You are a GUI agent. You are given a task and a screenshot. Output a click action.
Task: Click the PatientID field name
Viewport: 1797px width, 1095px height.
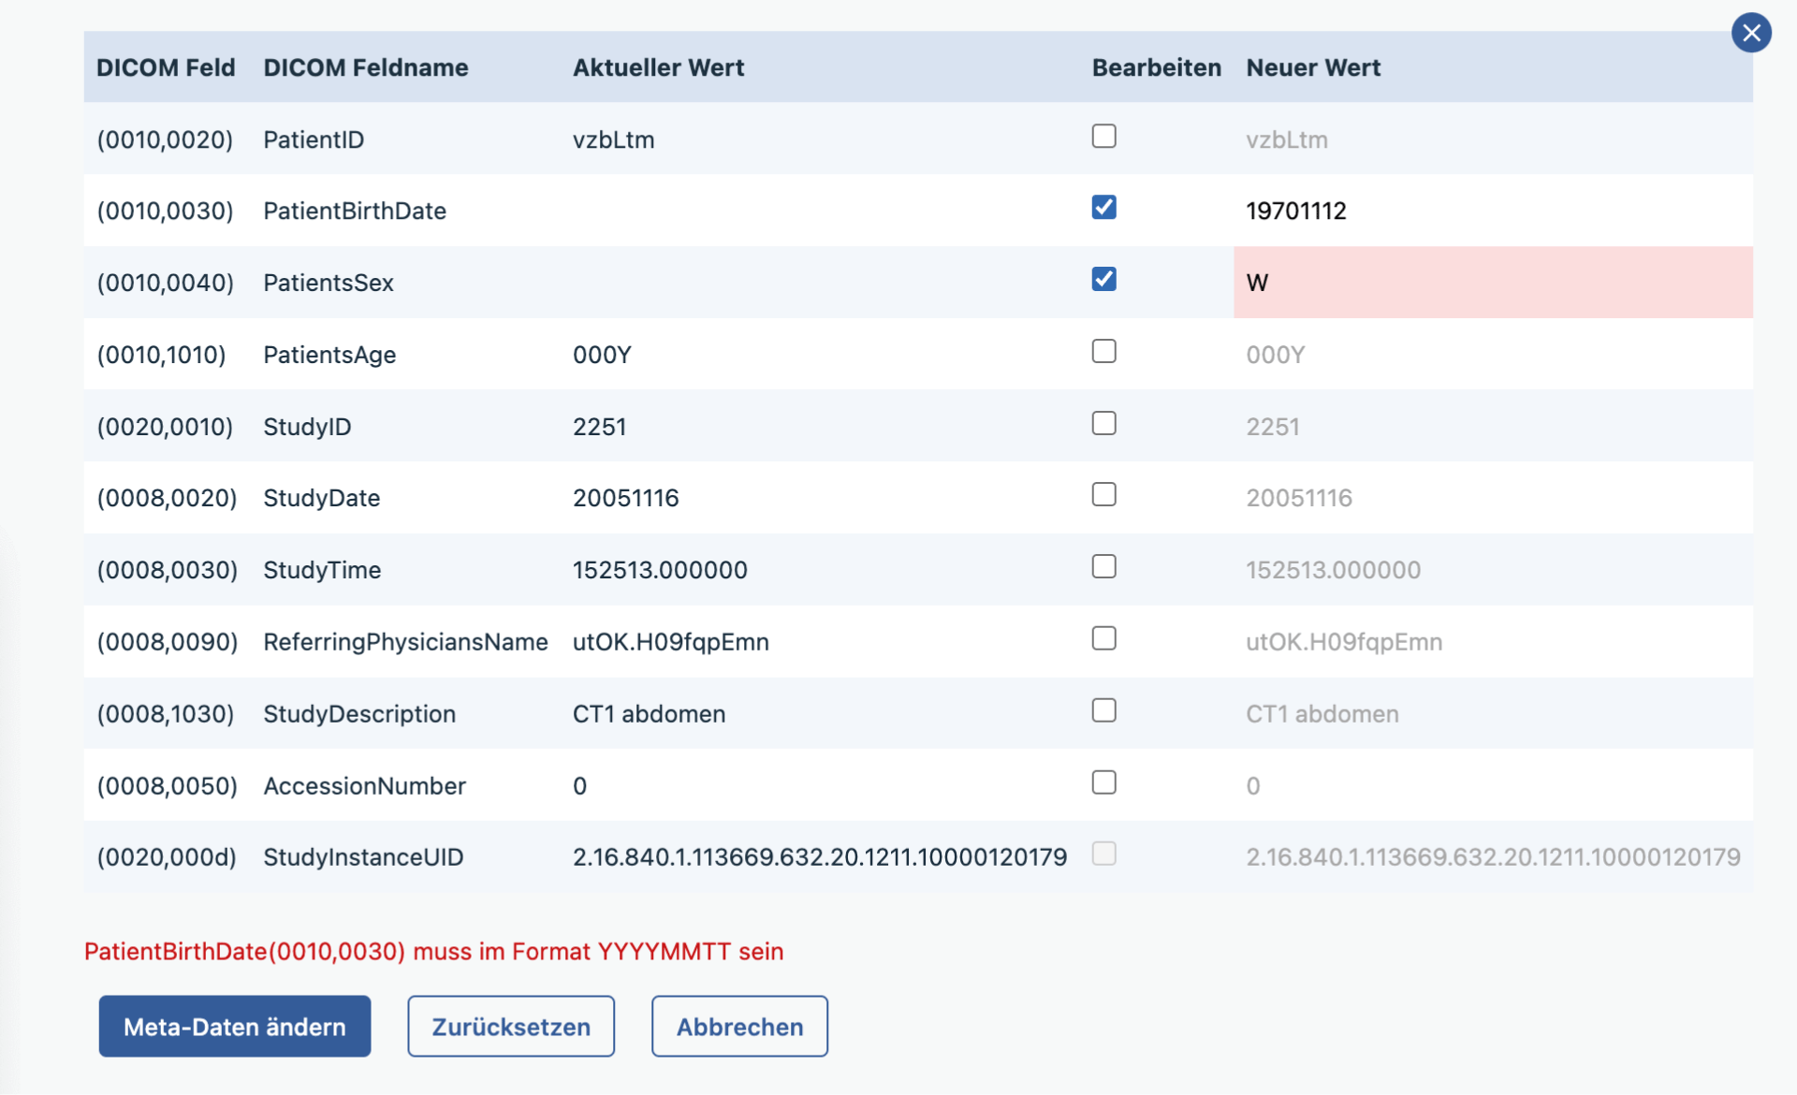click(x=314, y=139)
